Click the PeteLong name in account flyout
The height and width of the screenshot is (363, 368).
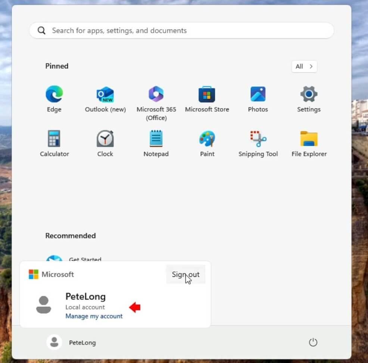85,297
